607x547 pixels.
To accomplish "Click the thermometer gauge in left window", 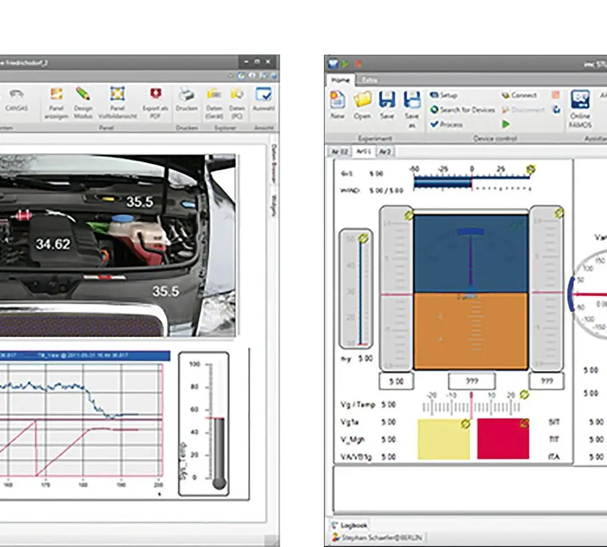I will pyautogui.click(x=203, y=424).
